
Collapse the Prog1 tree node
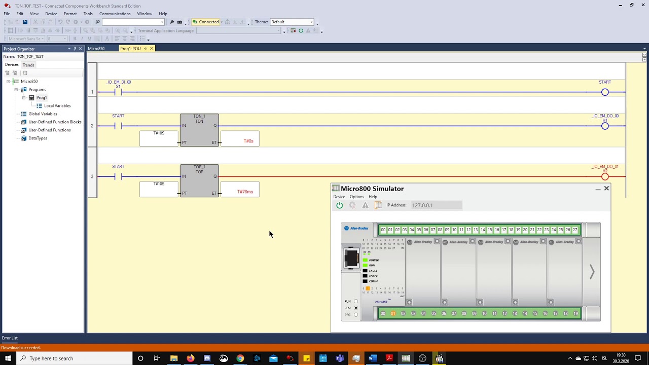click(24, 97)
